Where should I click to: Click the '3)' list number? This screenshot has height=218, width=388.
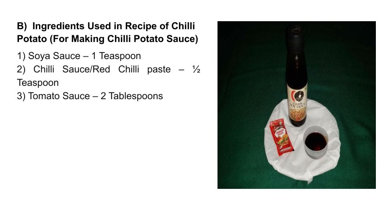tap(21, 96)
